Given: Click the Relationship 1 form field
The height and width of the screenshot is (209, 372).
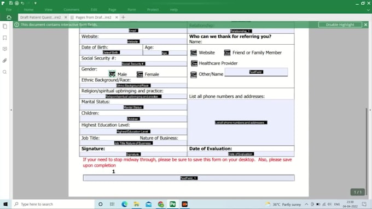Looking at the screenshot, I should pos(241,31).
